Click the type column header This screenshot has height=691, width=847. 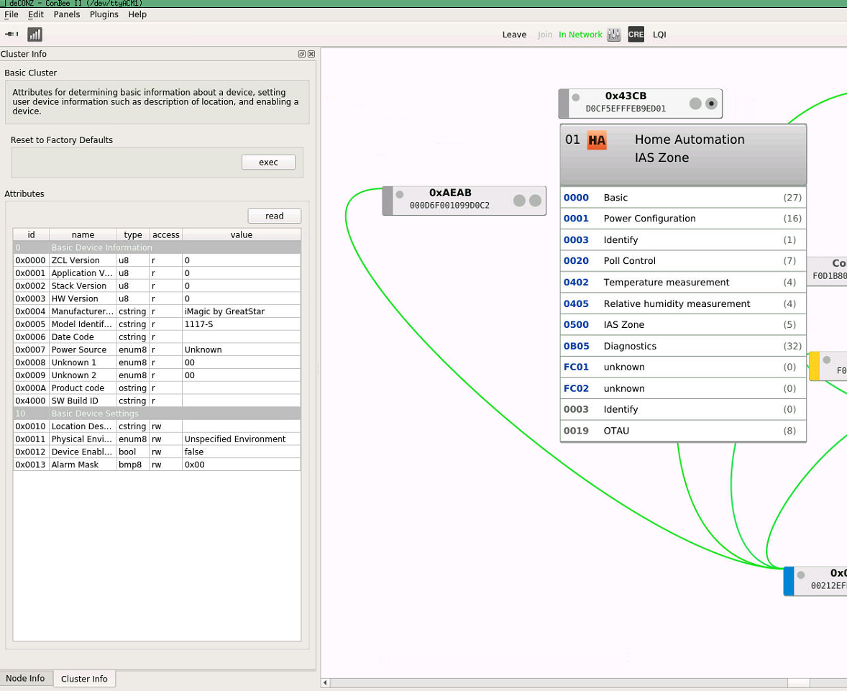pyautogui.click(x=133, y=234)
